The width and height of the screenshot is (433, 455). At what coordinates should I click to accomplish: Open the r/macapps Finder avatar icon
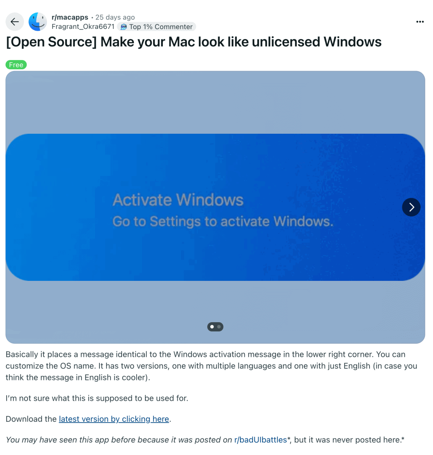pos(38,22)
